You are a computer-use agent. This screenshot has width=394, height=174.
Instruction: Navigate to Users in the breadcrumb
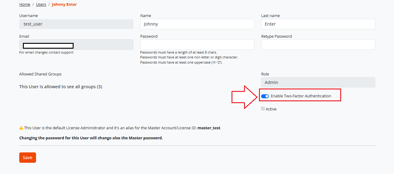(x=41, y=4)
